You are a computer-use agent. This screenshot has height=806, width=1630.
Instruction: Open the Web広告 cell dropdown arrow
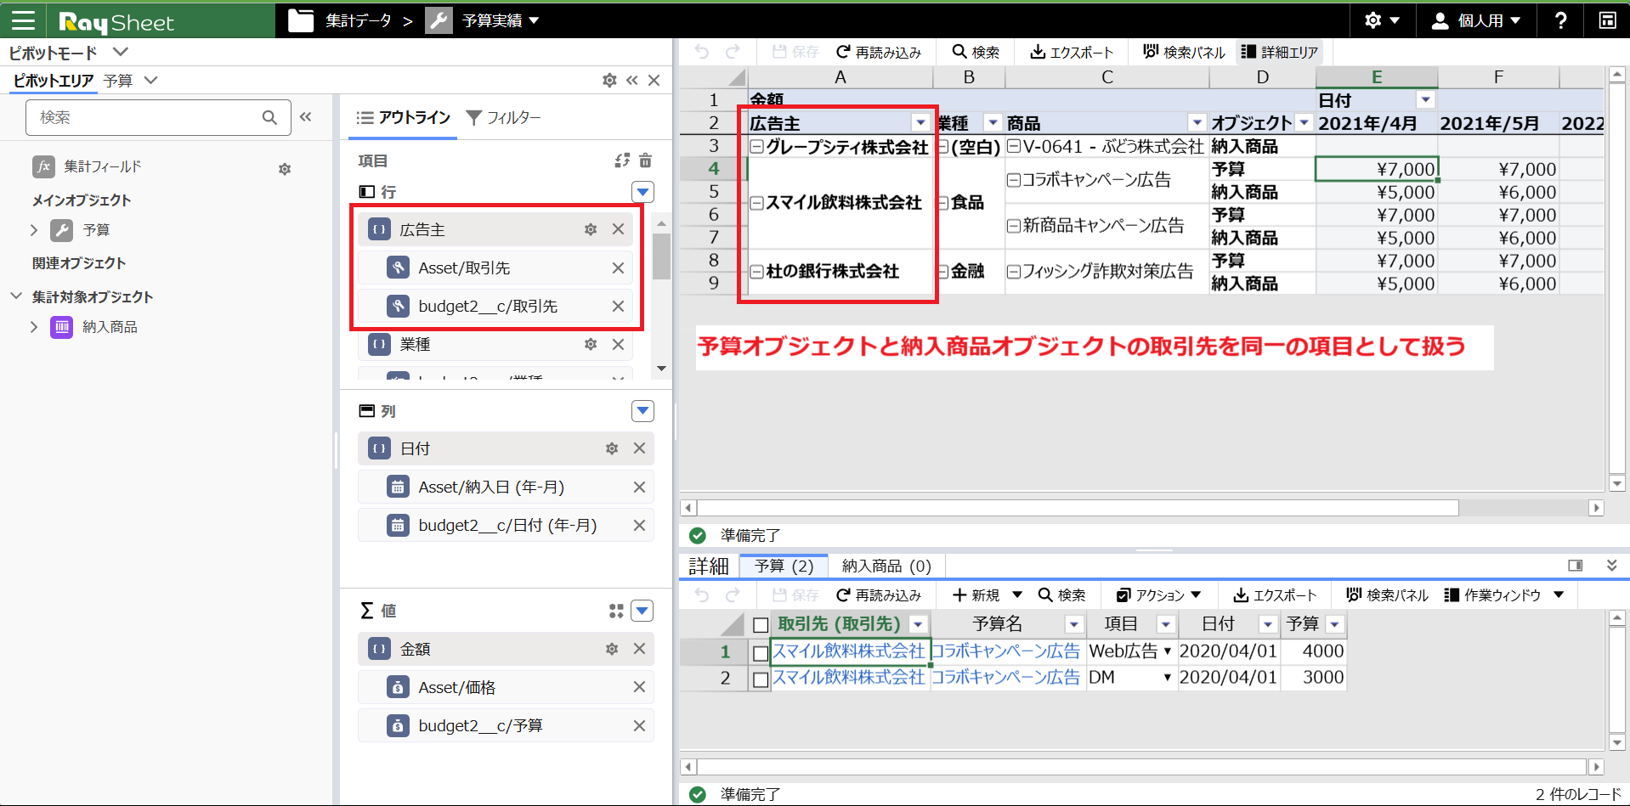(x=1167, y=651)
